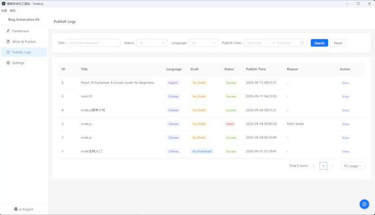The height and width of the screenshot is (215, 375).
Task: Click Chinese tag in react19 row
Action: pos(173,96)
